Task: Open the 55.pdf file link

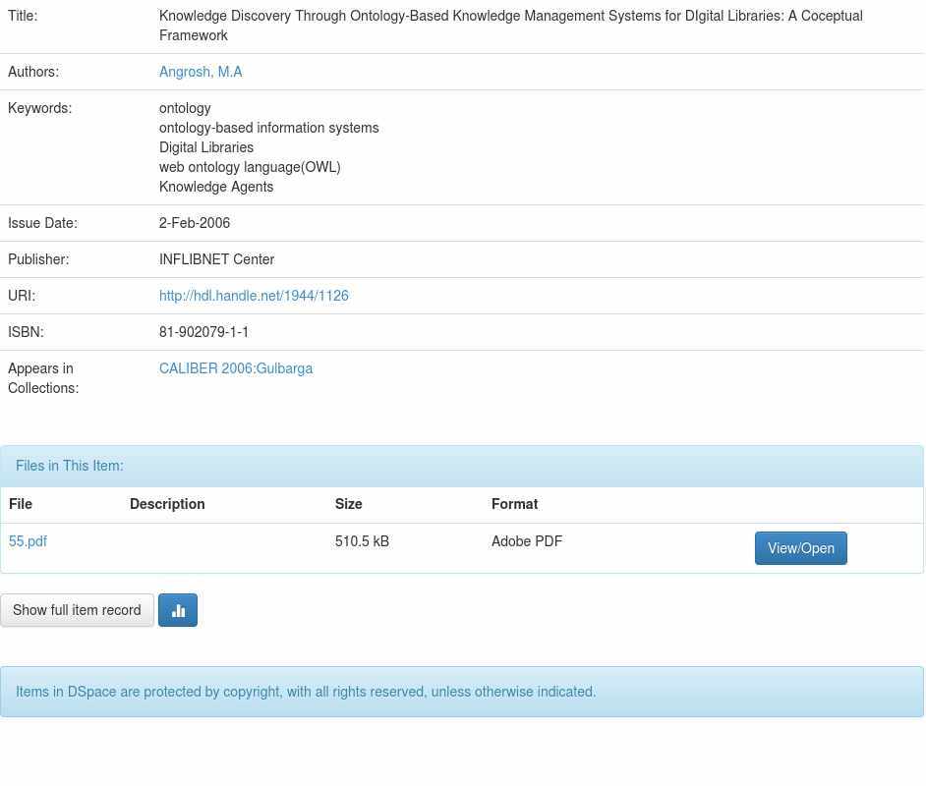Action: pyautogui.click(x=28, y=541)
